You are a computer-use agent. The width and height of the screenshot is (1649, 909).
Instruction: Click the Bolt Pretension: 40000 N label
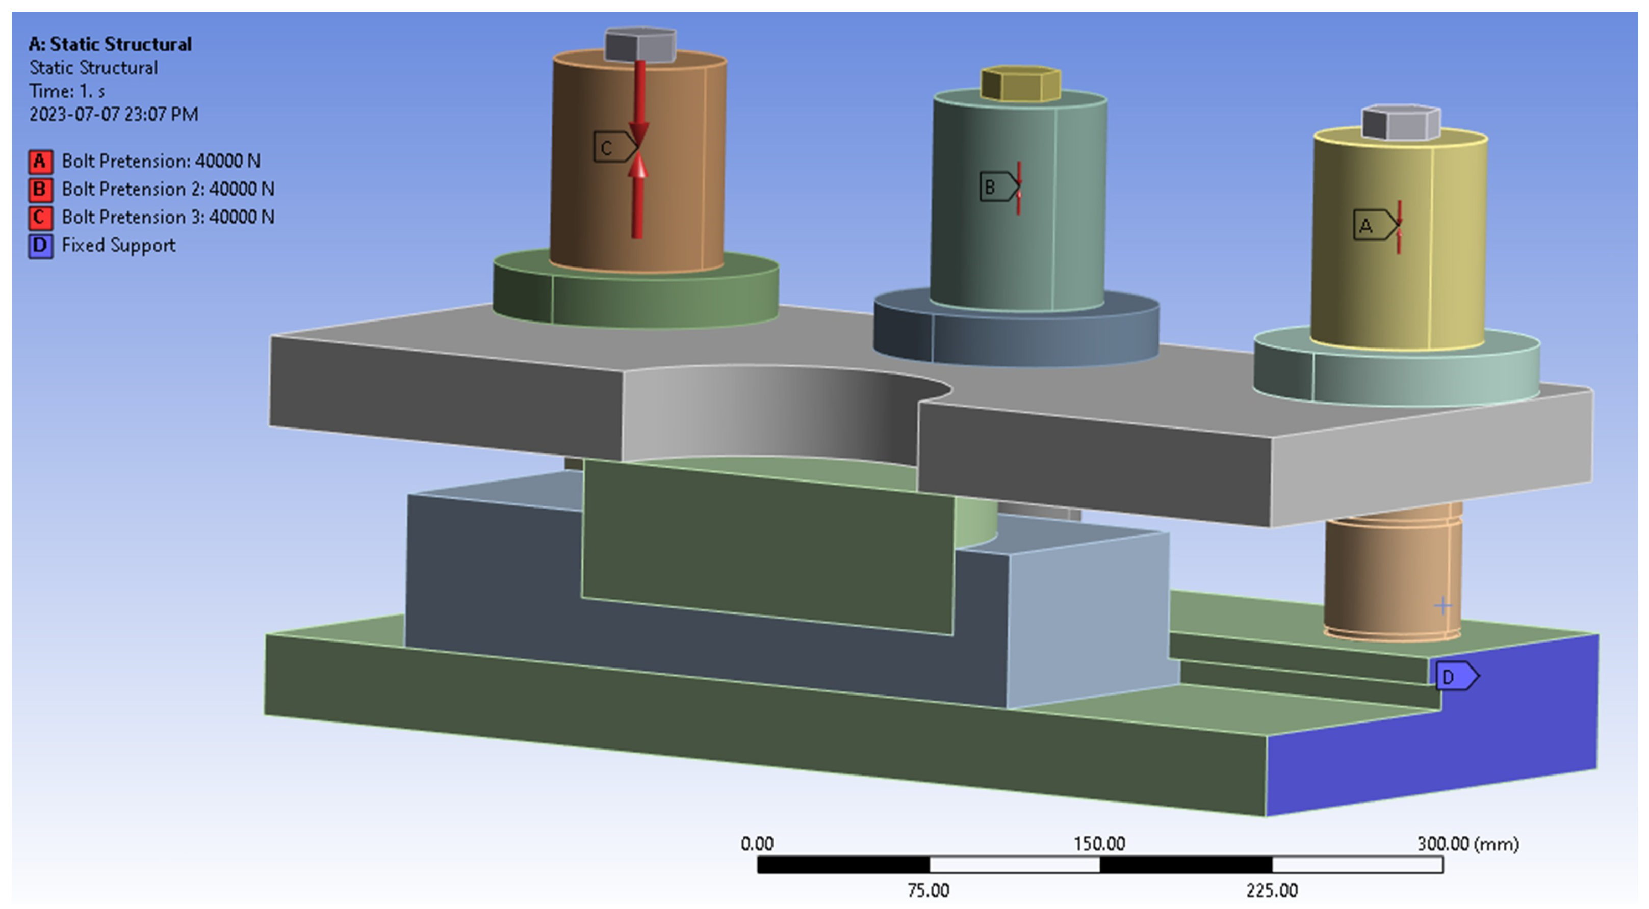[161, 161]
